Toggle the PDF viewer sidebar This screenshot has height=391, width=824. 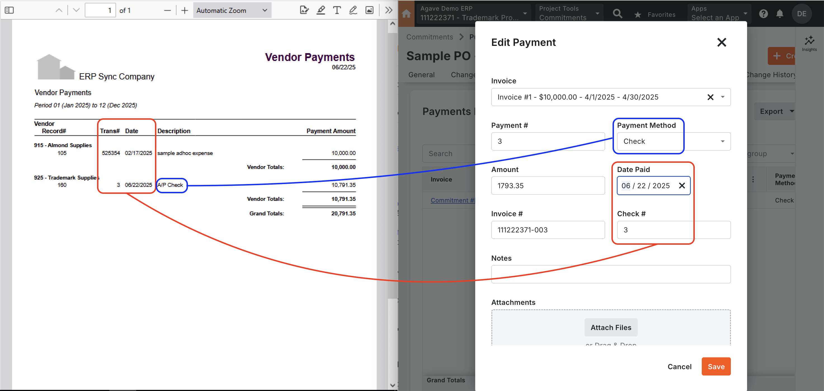(9, 10)
